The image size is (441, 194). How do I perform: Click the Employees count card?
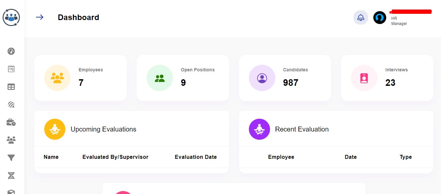click(81, 78)
